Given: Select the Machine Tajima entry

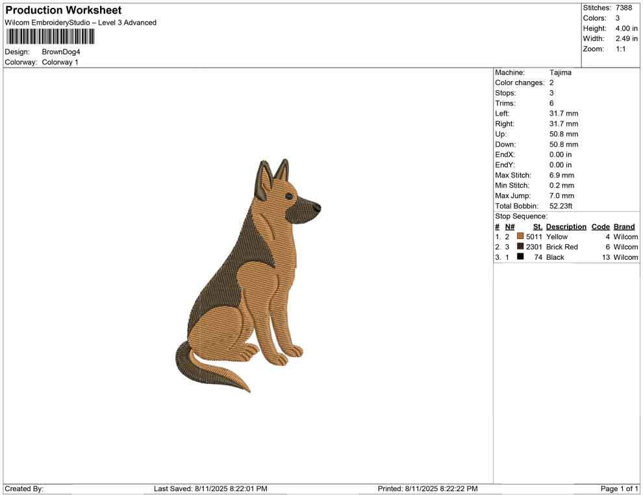Looking at the screenshot, I should [x=561, y=72].
